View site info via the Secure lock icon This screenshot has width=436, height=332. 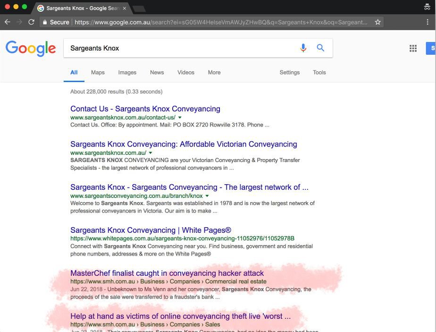tap(45, 22)
